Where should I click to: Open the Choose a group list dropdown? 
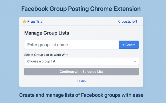coord(82,61)
